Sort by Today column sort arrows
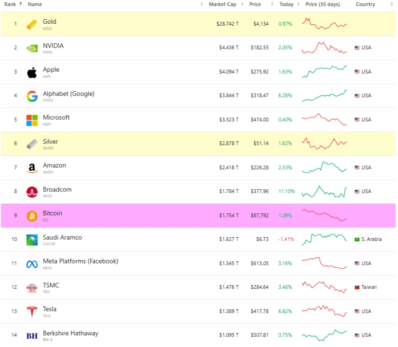Viewport: 398px width, 347px height. [298, 4]
